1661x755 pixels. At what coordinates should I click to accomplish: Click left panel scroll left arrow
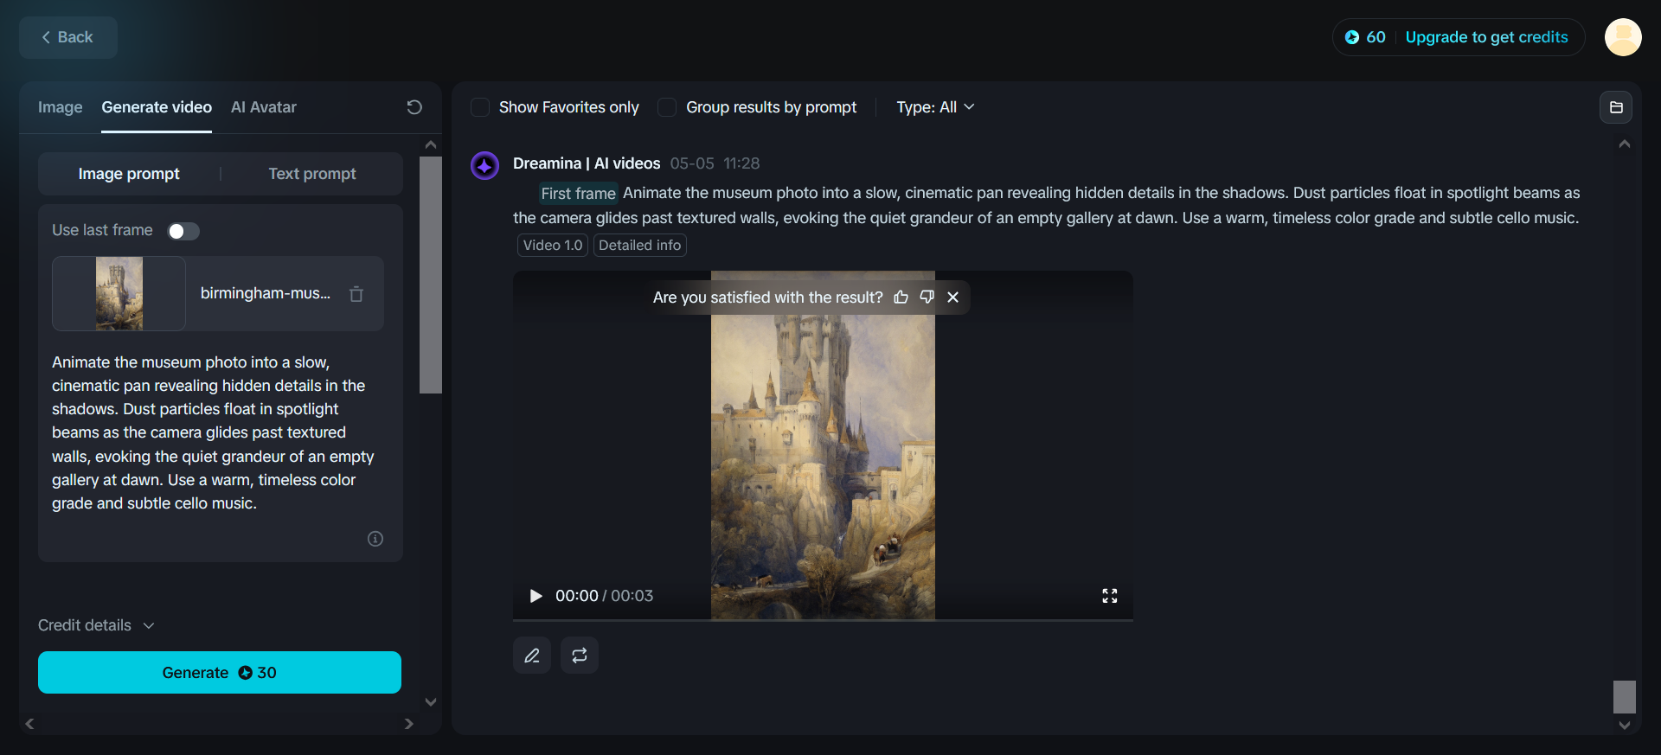(x=29, y=724)
